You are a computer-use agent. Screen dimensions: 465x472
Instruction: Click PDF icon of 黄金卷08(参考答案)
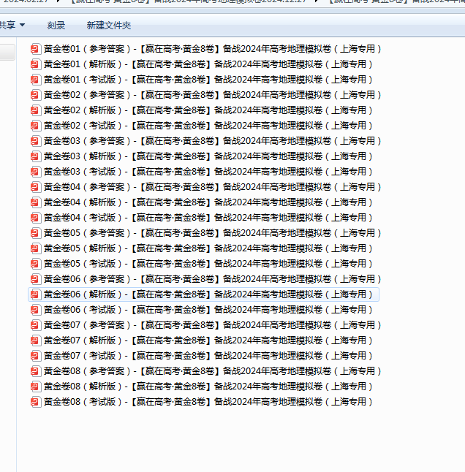click(x=36, y=371)
